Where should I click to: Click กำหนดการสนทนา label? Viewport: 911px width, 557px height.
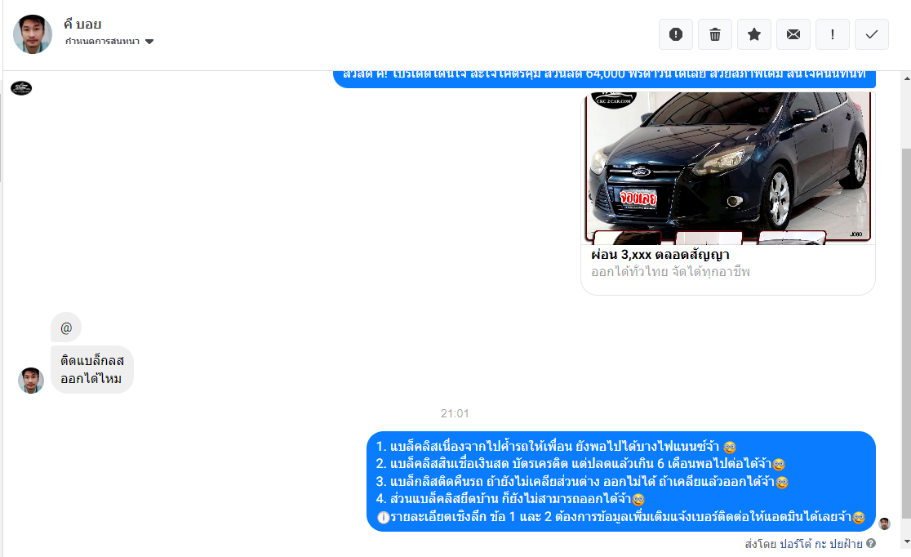[x=102, y=42]
